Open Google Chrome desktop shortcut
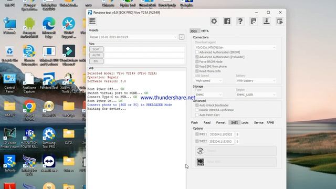Viewport: 336px width, 189px height. coord(29,110)
